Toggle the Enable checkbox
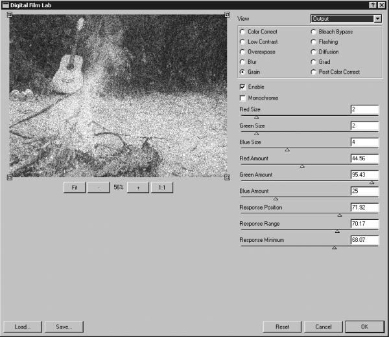Image resolution: width=389 pixels, height=337 pixels. 242,87
